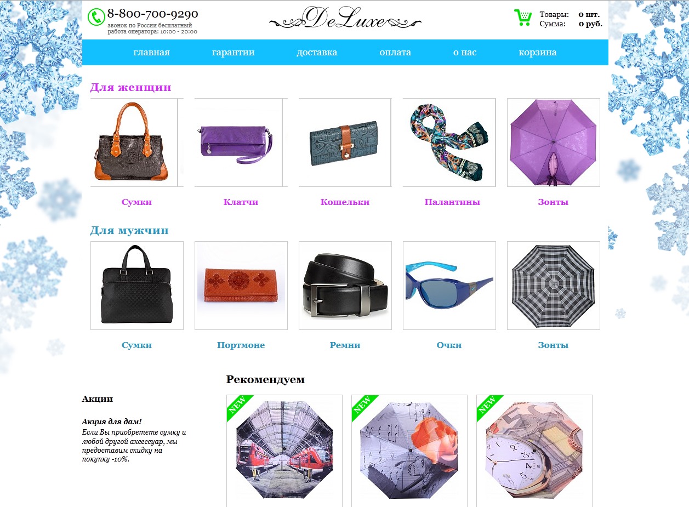Click the DeLuxe logo
689x507 pixels.
click(x=345, y=18)
